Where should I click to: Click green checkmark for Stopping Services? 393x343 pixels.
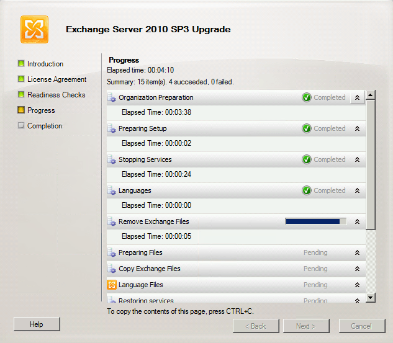click(307, 159)
